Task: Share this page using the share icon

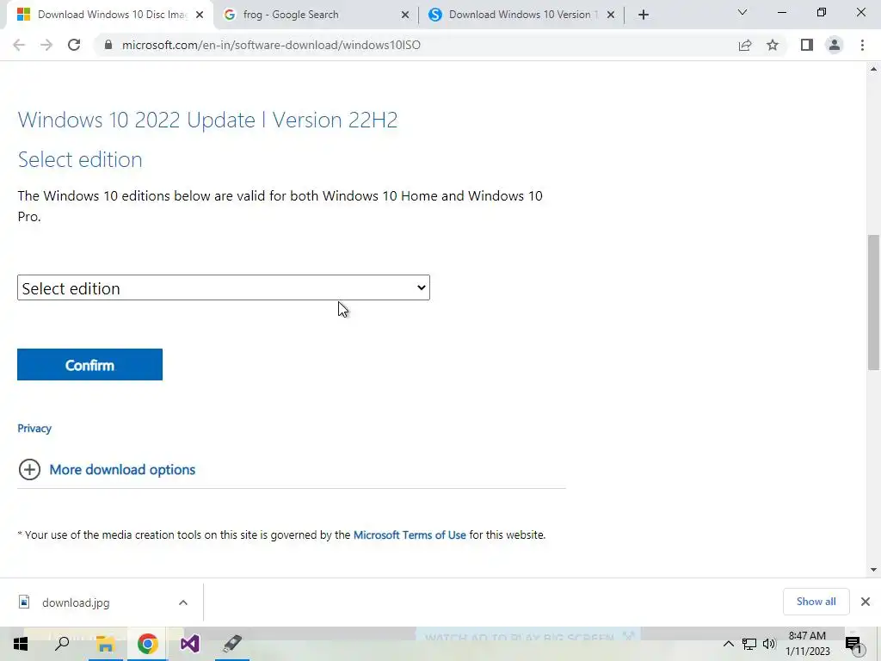Action: [745, 45]
